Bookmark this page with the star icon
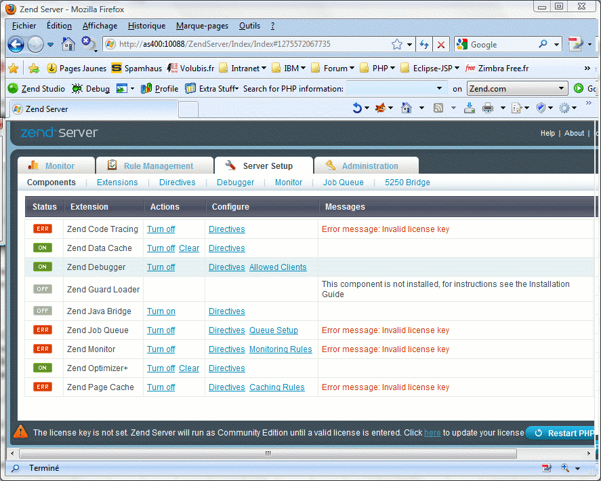This screenshot has height=481, width=601. click(x=396, y=45)
